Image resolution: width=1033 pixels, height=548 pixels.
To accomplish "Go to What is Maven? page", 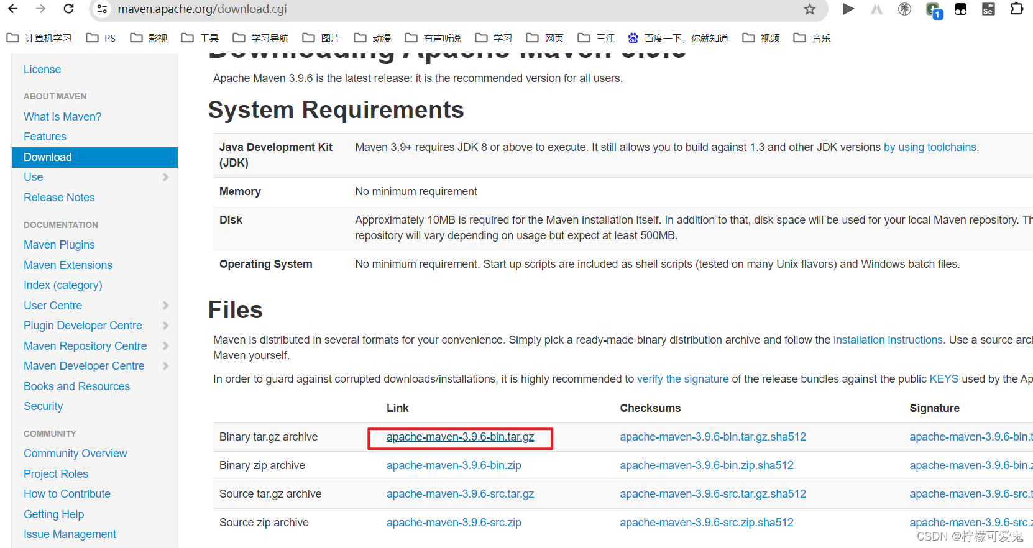I will point(62,117).
